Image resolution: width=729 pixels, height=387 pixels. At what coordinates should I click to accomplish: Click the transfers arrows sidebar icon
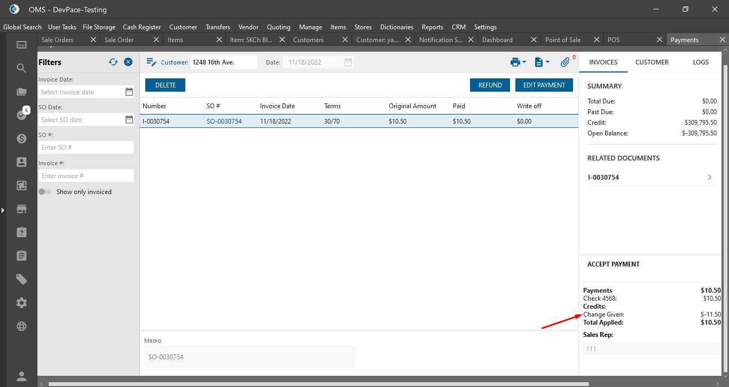[x=21, y=186]
